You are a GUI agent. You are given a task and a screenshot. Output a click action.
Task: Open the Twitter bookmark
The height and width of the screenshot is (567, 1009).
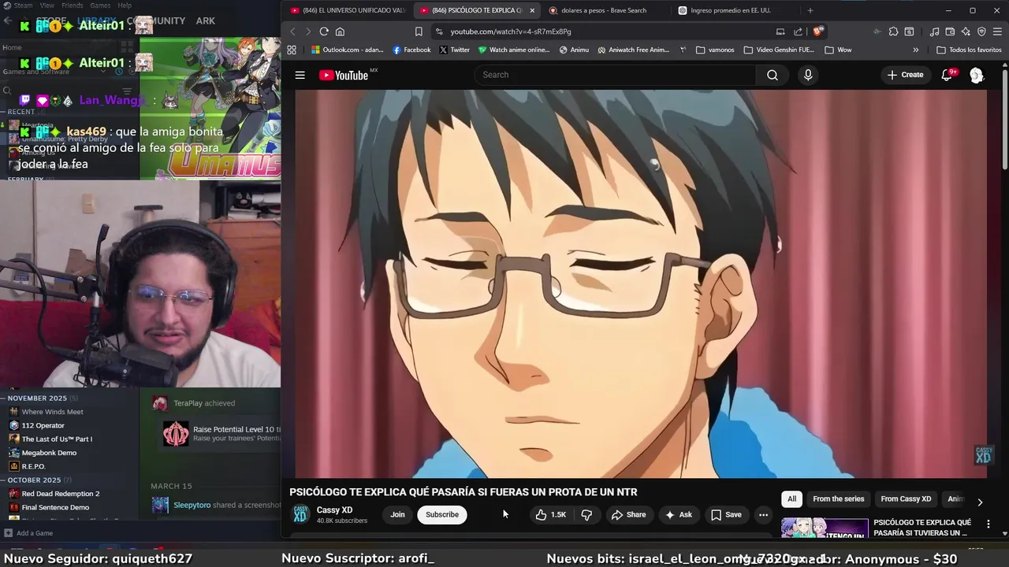point(454,50)
